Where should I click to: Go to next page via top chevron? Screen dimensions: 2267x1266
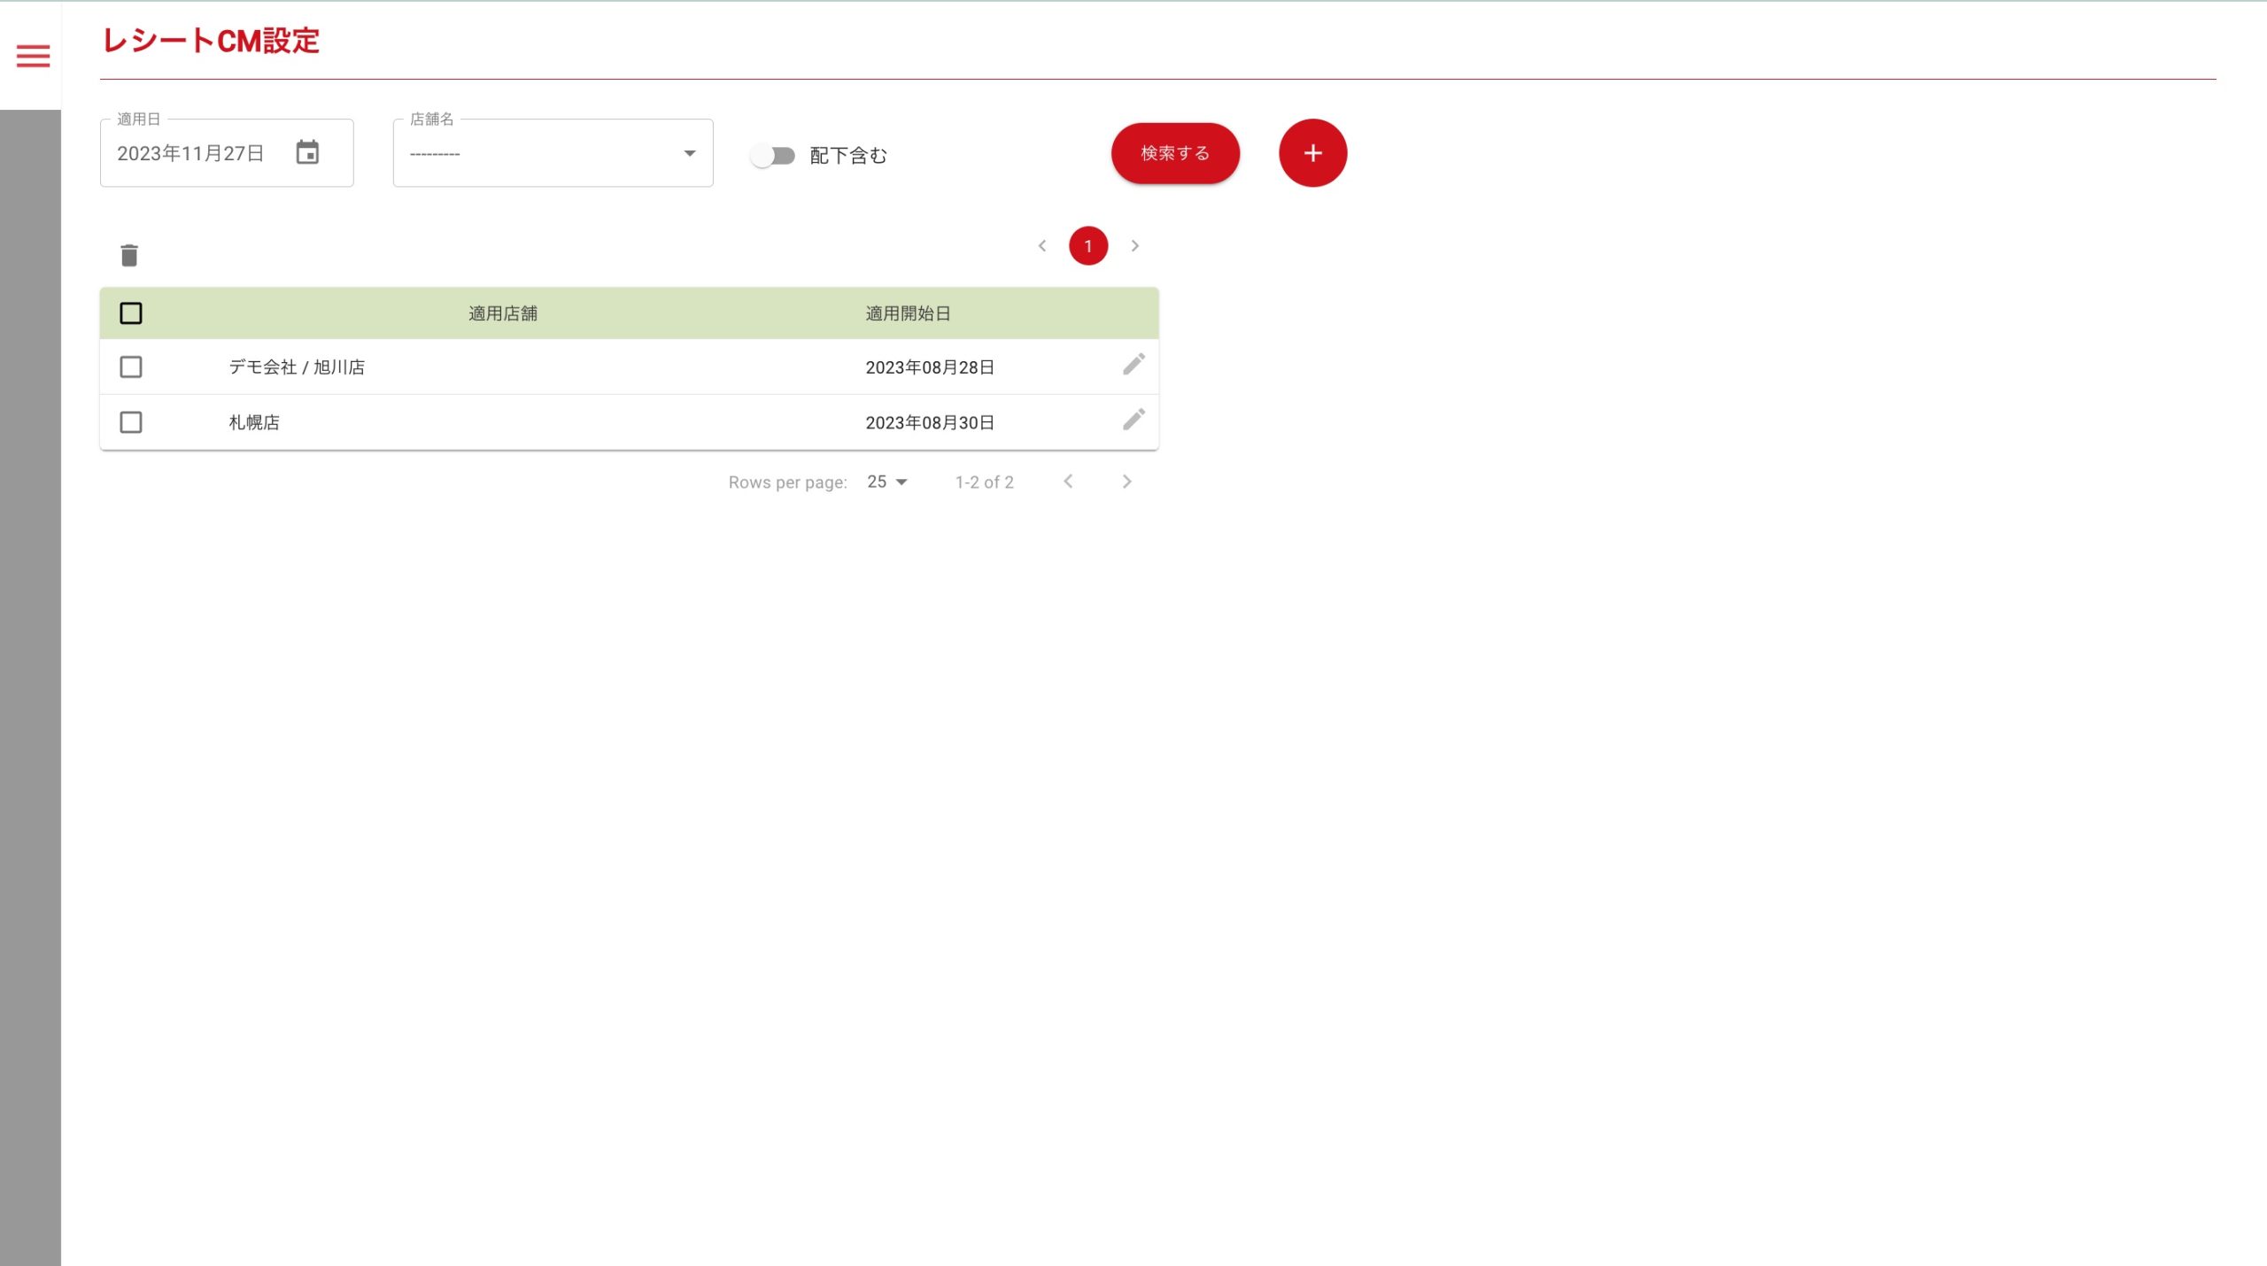coord(1134,246)
